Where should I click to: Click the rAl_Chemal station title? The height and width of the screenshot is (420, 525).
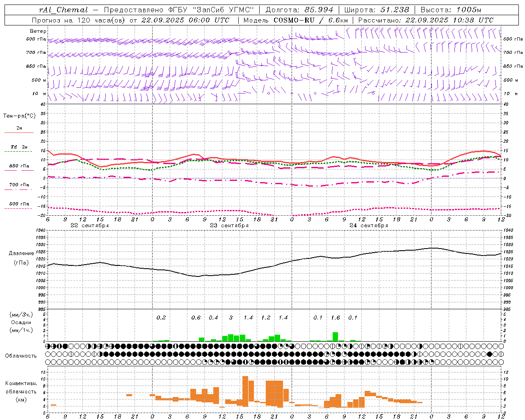point(64,10)
